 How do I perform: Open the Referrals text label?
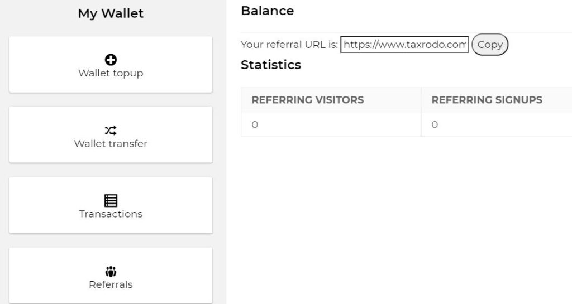(x=111, y=284)
